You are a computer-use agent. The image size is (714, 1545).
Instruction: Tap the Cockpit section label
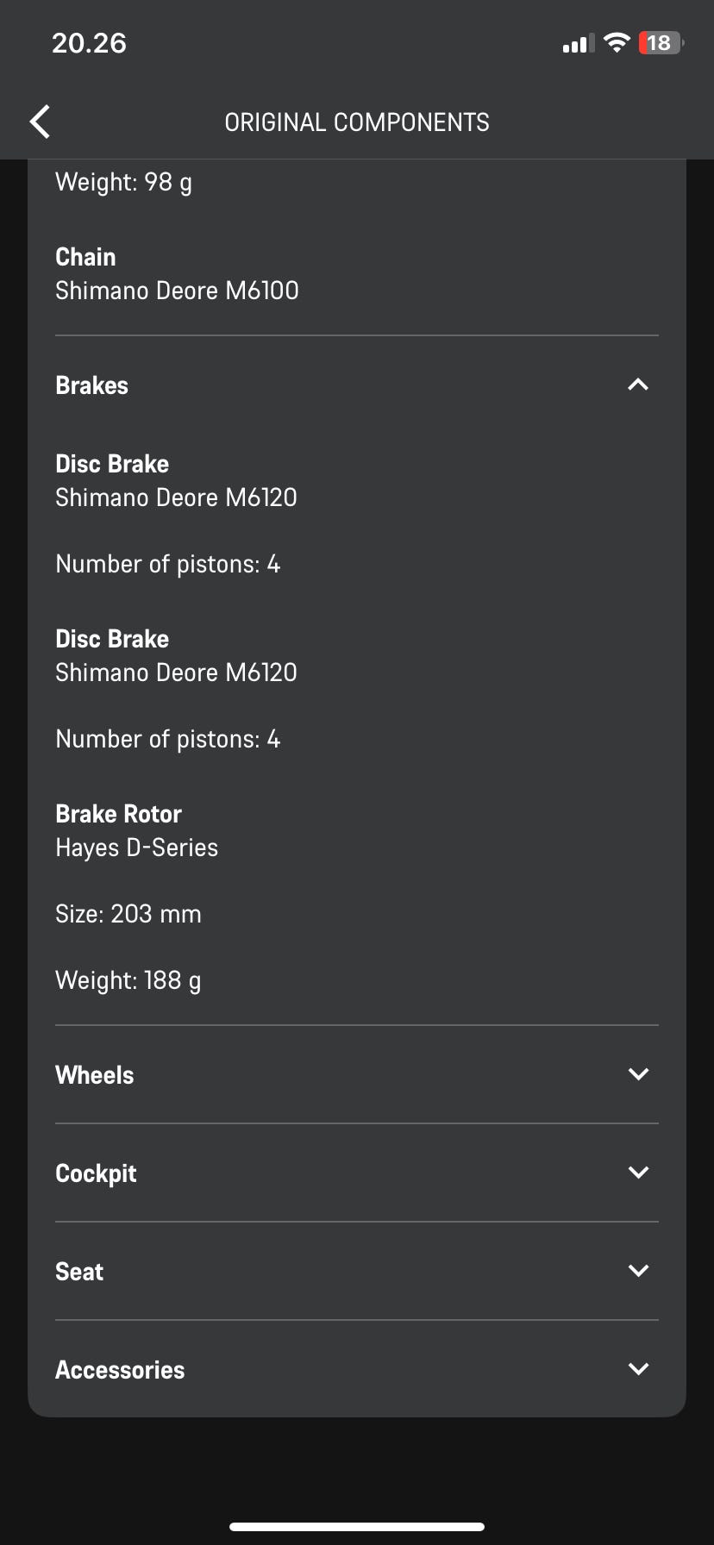click(96, 1173)
